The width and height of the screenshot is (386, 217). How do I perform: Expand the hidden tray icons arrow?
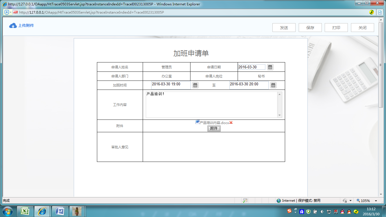[295, 212]
